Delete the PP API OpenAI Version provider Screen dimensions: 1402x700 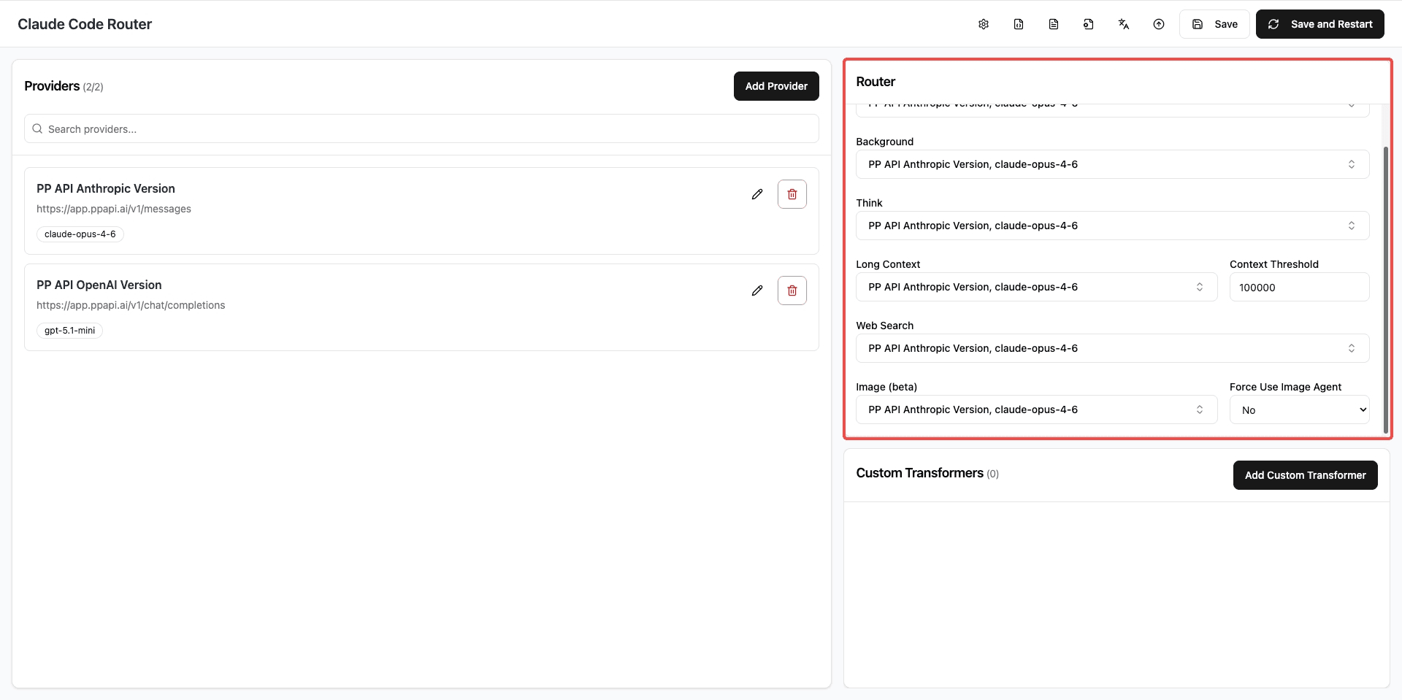792,290
